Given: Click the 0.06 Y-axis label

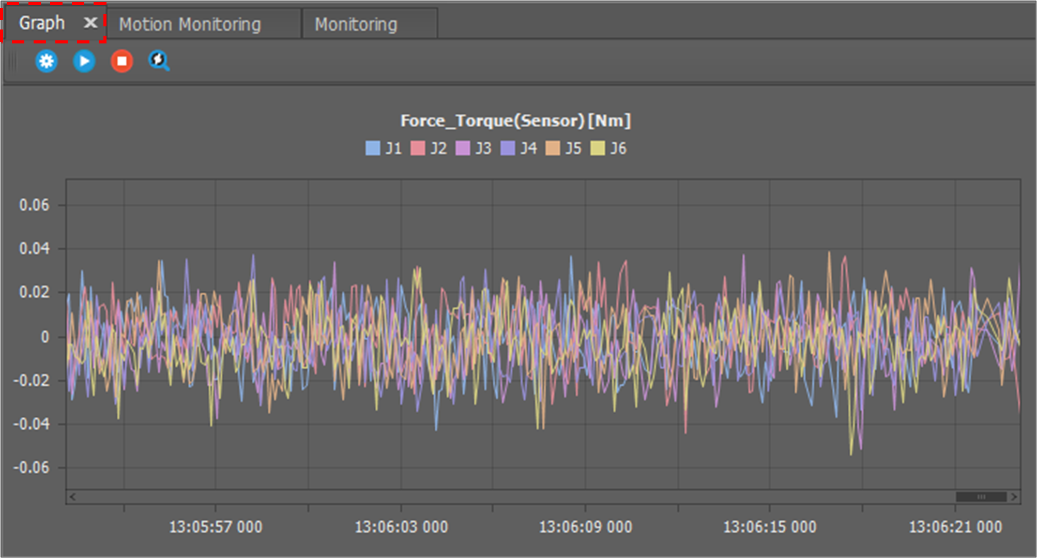Looking at the screenshot, I should [34, 205].
